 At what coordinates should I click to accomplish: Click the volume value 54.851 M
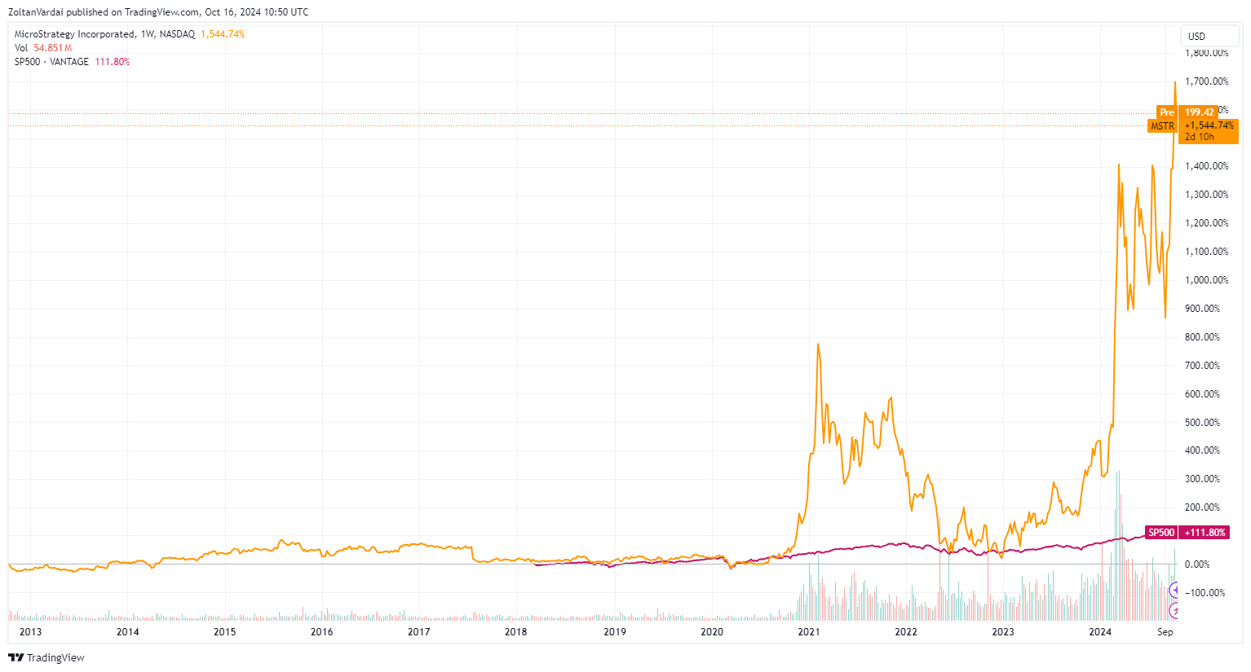pyautogui.click(x=53, y=48)
